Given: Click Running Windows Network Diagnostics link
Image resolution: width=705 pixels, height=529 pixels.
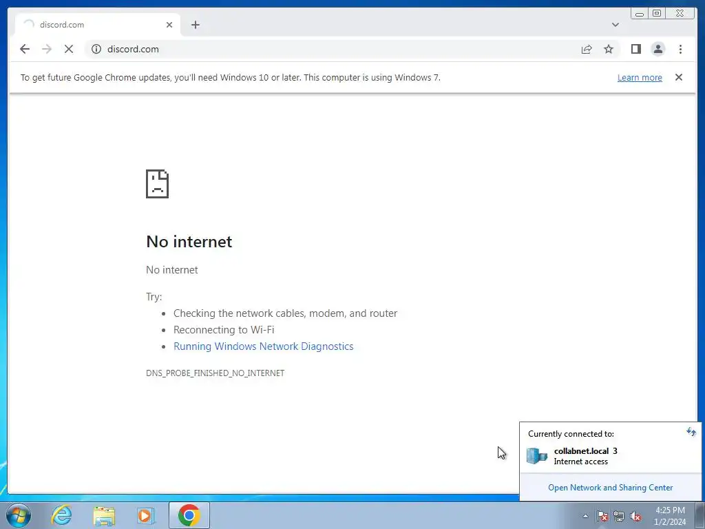Looking at the screenshot, I should (x=264, y=346).
